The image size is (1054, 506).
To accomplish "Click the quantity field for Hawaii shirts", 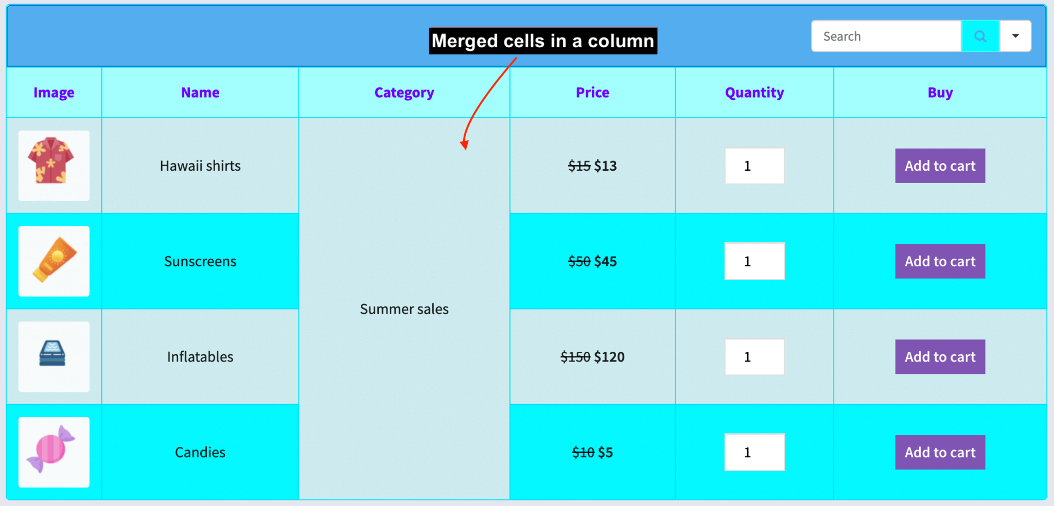I will tap(754, 166).
